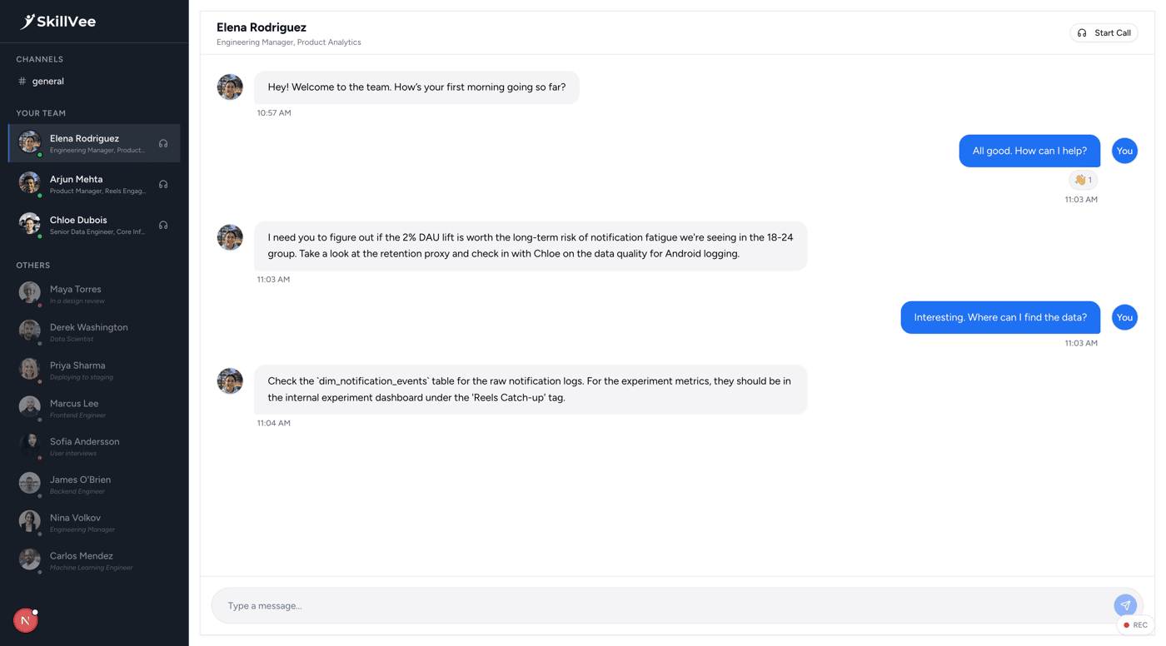Click the 'Engineering Manager, Product Analytics' subtitle

(289, 42)
